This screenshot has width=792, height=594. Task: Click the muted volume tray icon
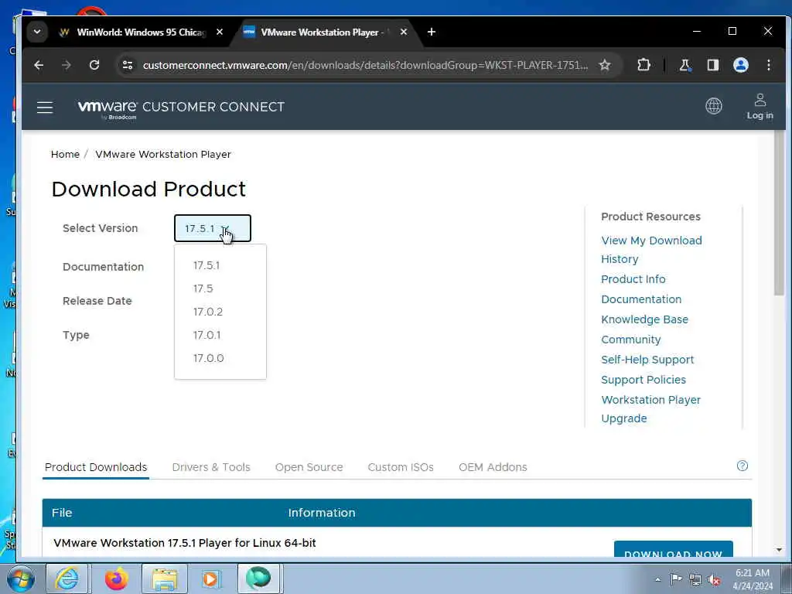[714, 580]
